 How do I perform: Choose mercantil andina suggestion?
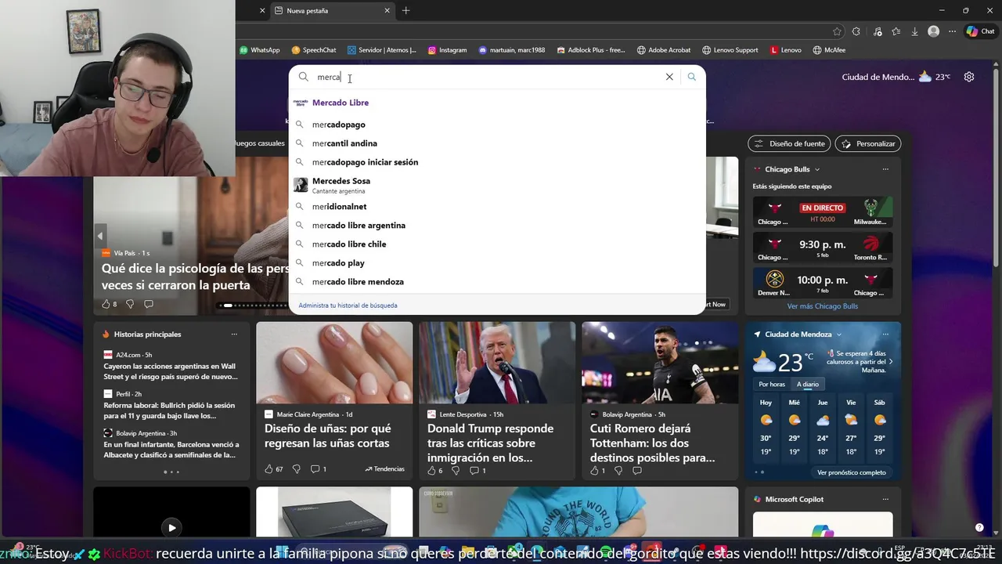pyautogui.click(x=497, y=143)
